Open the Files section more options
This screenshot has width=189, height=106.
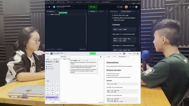point(58,59)
